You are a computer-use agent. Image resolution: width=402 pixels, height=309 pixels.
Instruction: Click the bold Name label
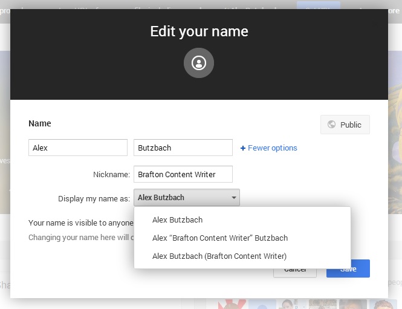40,123
